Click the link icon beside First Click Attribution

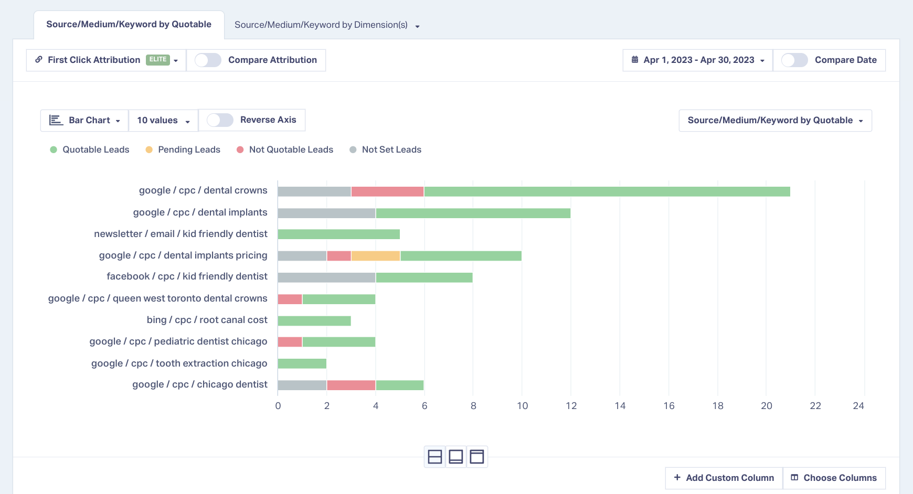point(39,60)
